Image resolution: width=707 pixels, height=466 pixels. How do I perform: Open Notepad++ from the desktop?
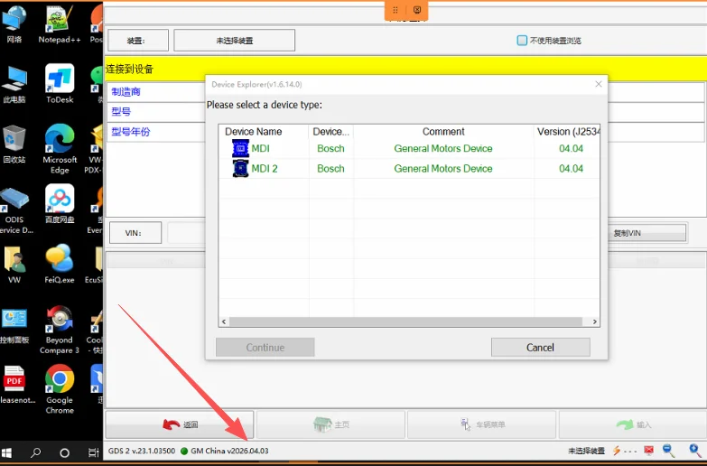(x=60, y=24)
